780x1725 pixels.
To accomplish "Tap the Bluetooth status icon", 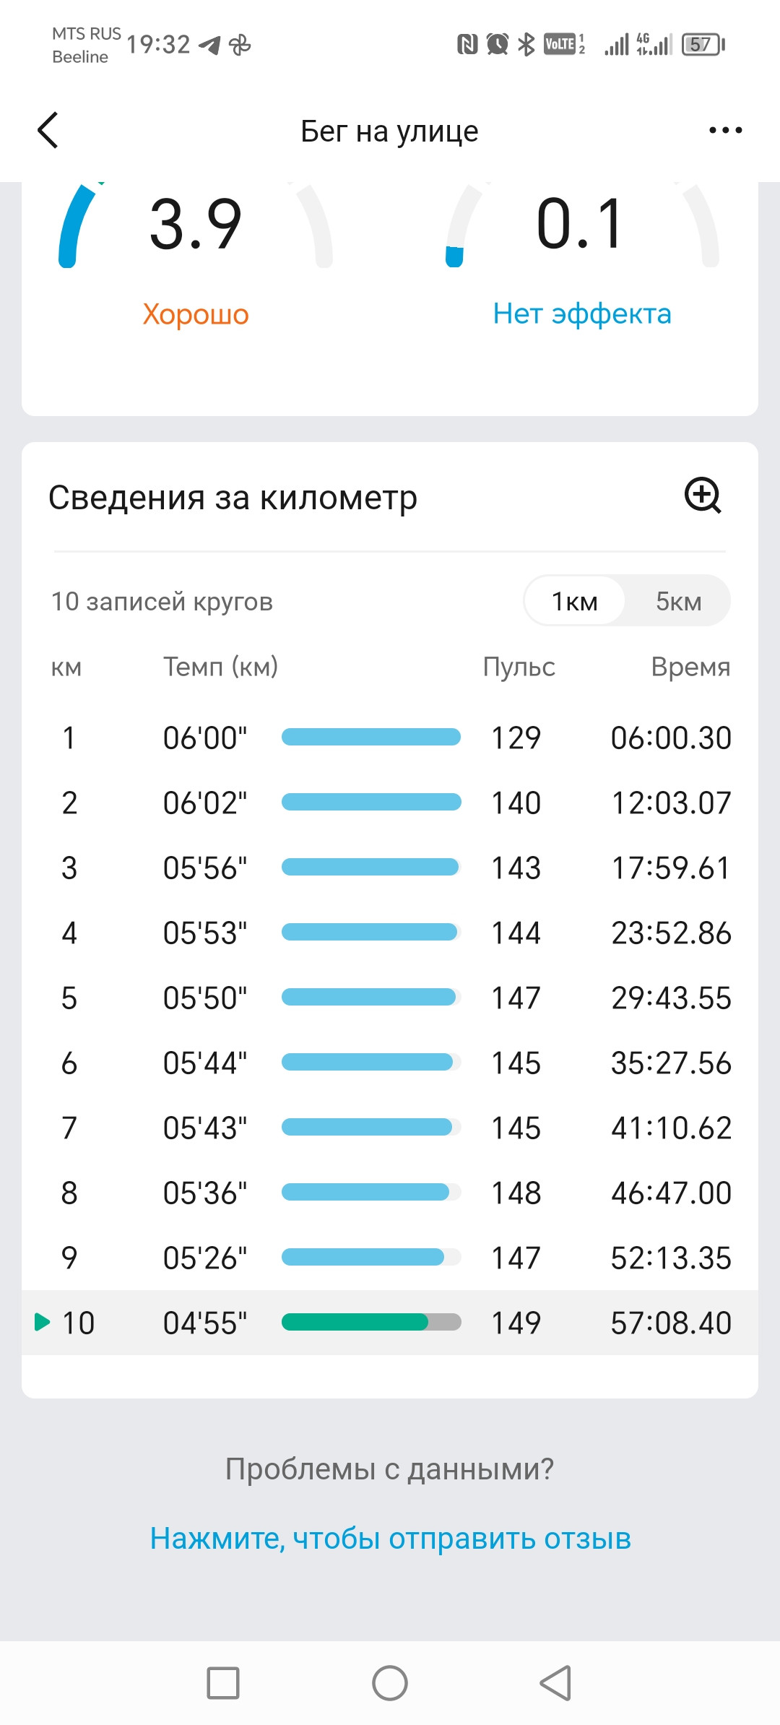I will pyautogui.click(x=526, y=45).
